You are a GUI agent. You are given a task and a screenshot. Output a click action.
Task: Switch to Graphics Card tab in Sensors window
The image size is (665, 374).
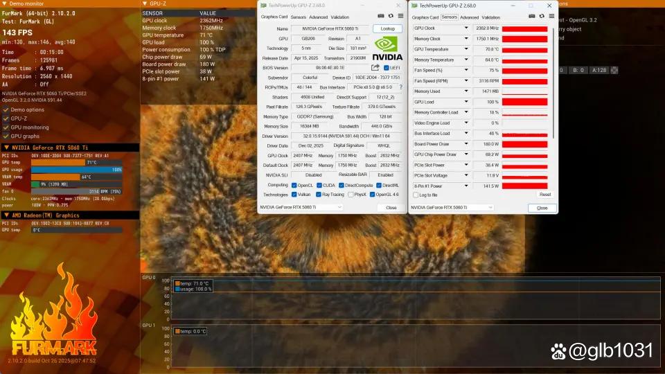click(425, 17)
